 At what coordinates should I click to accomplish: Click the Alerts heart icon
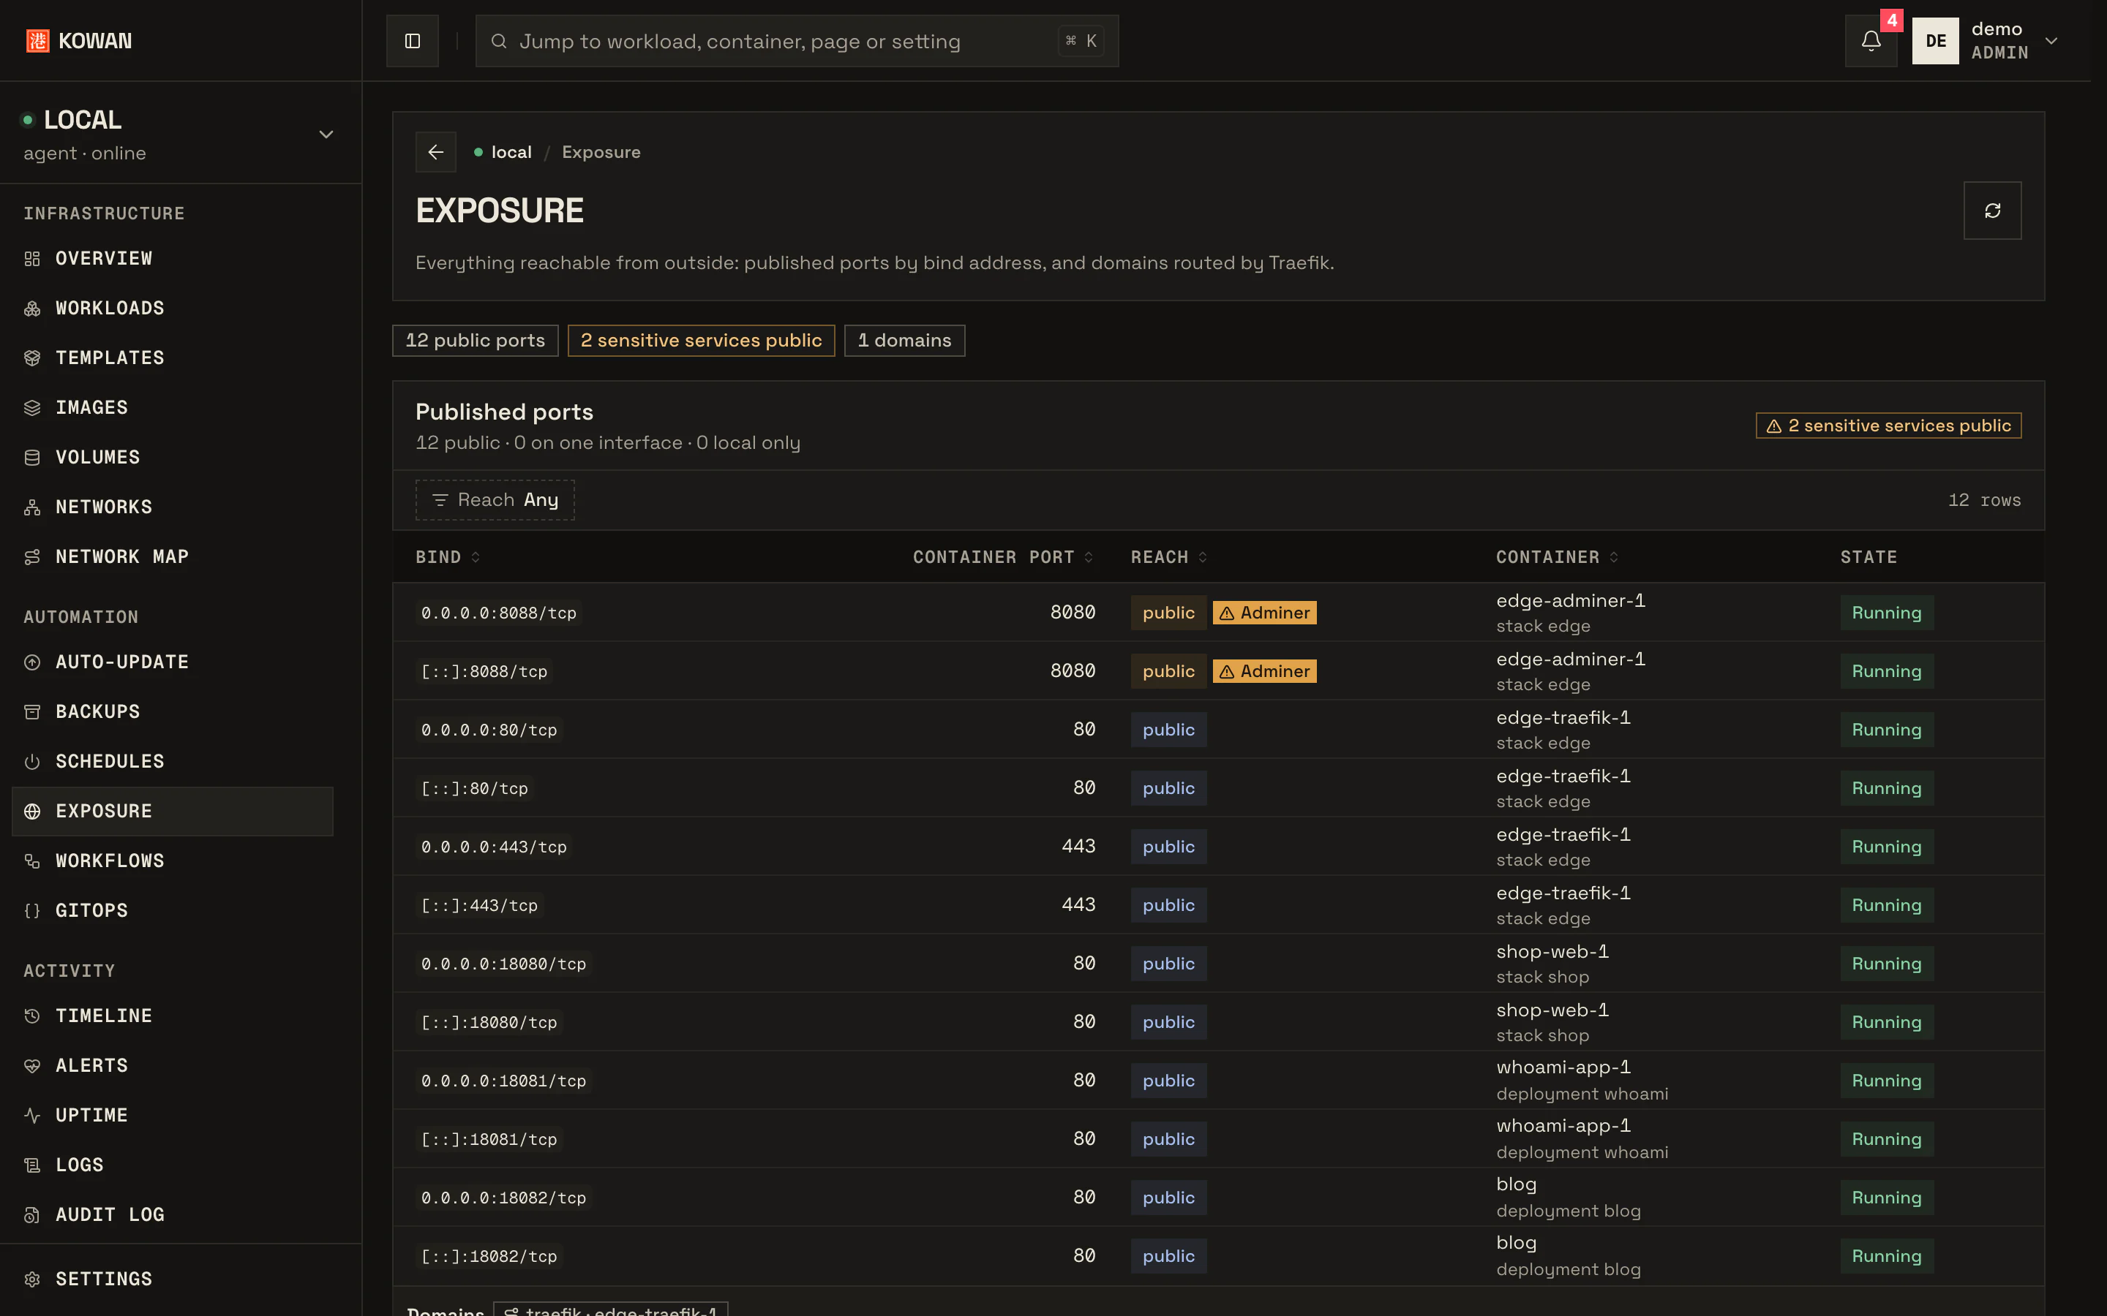[32, 1065]
